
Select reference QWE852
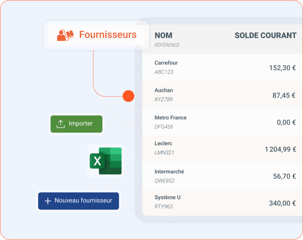point(165,181)
